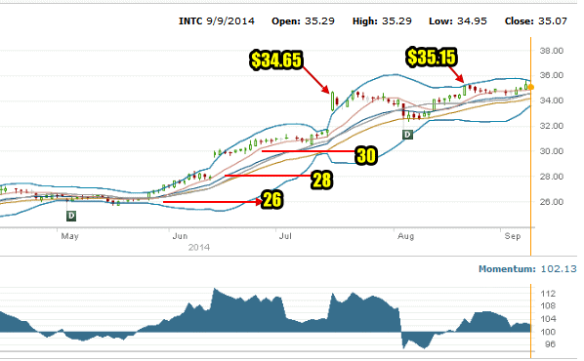Image resolution: width=584 pixels, height=361 pixels.
Task: Click the Close: 35.07 value
Action: 536,21
